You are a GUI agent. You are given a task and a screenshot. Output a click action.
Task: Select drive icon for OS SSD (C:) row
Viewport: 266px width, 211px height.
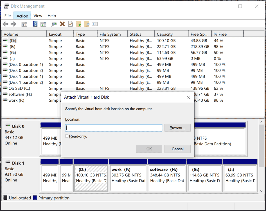click(x=5, y=88)
